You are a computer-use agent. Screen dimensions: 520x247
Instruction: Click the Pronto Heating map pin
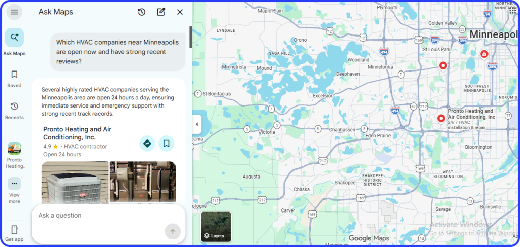coord(441,119)
